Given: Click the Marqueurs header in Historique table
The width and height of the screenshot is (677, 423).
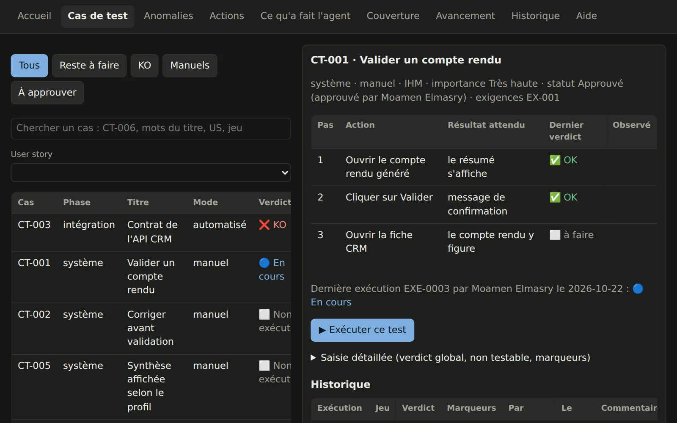Looking at the screenshot, I should click(x=471, y=408).
